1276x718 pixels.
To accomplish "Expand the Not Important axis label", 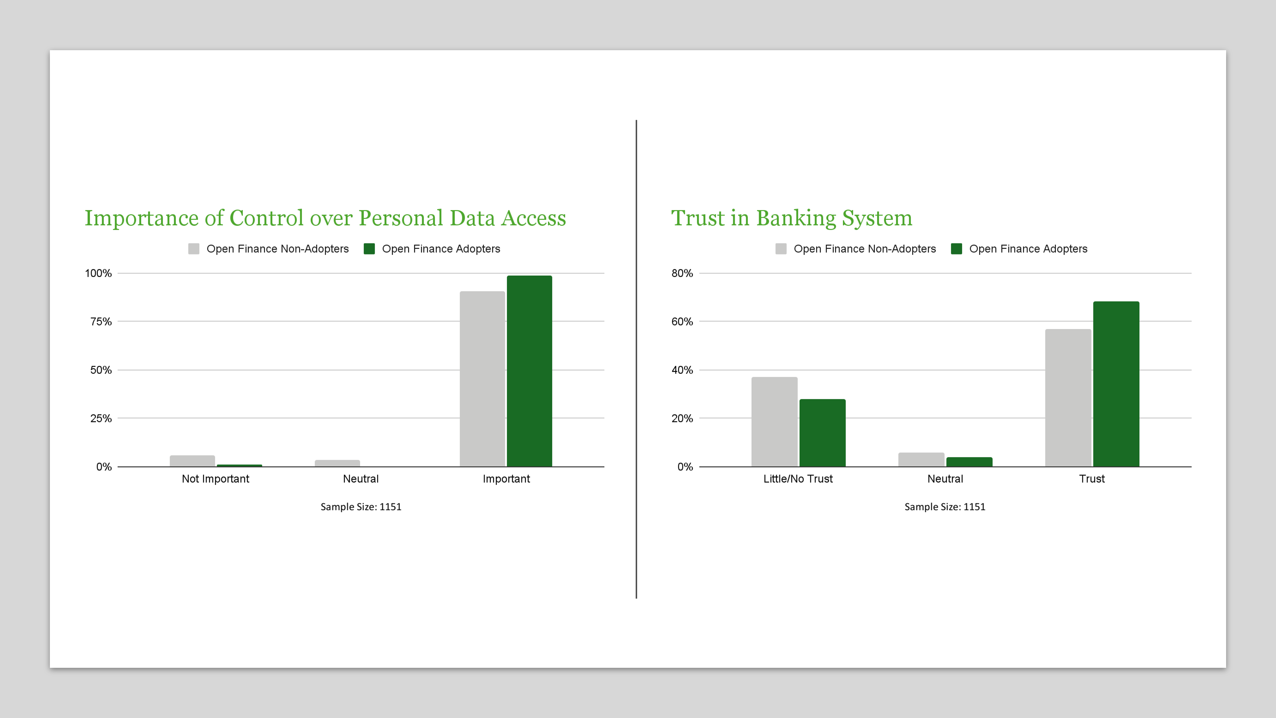I will click(215, 479).
